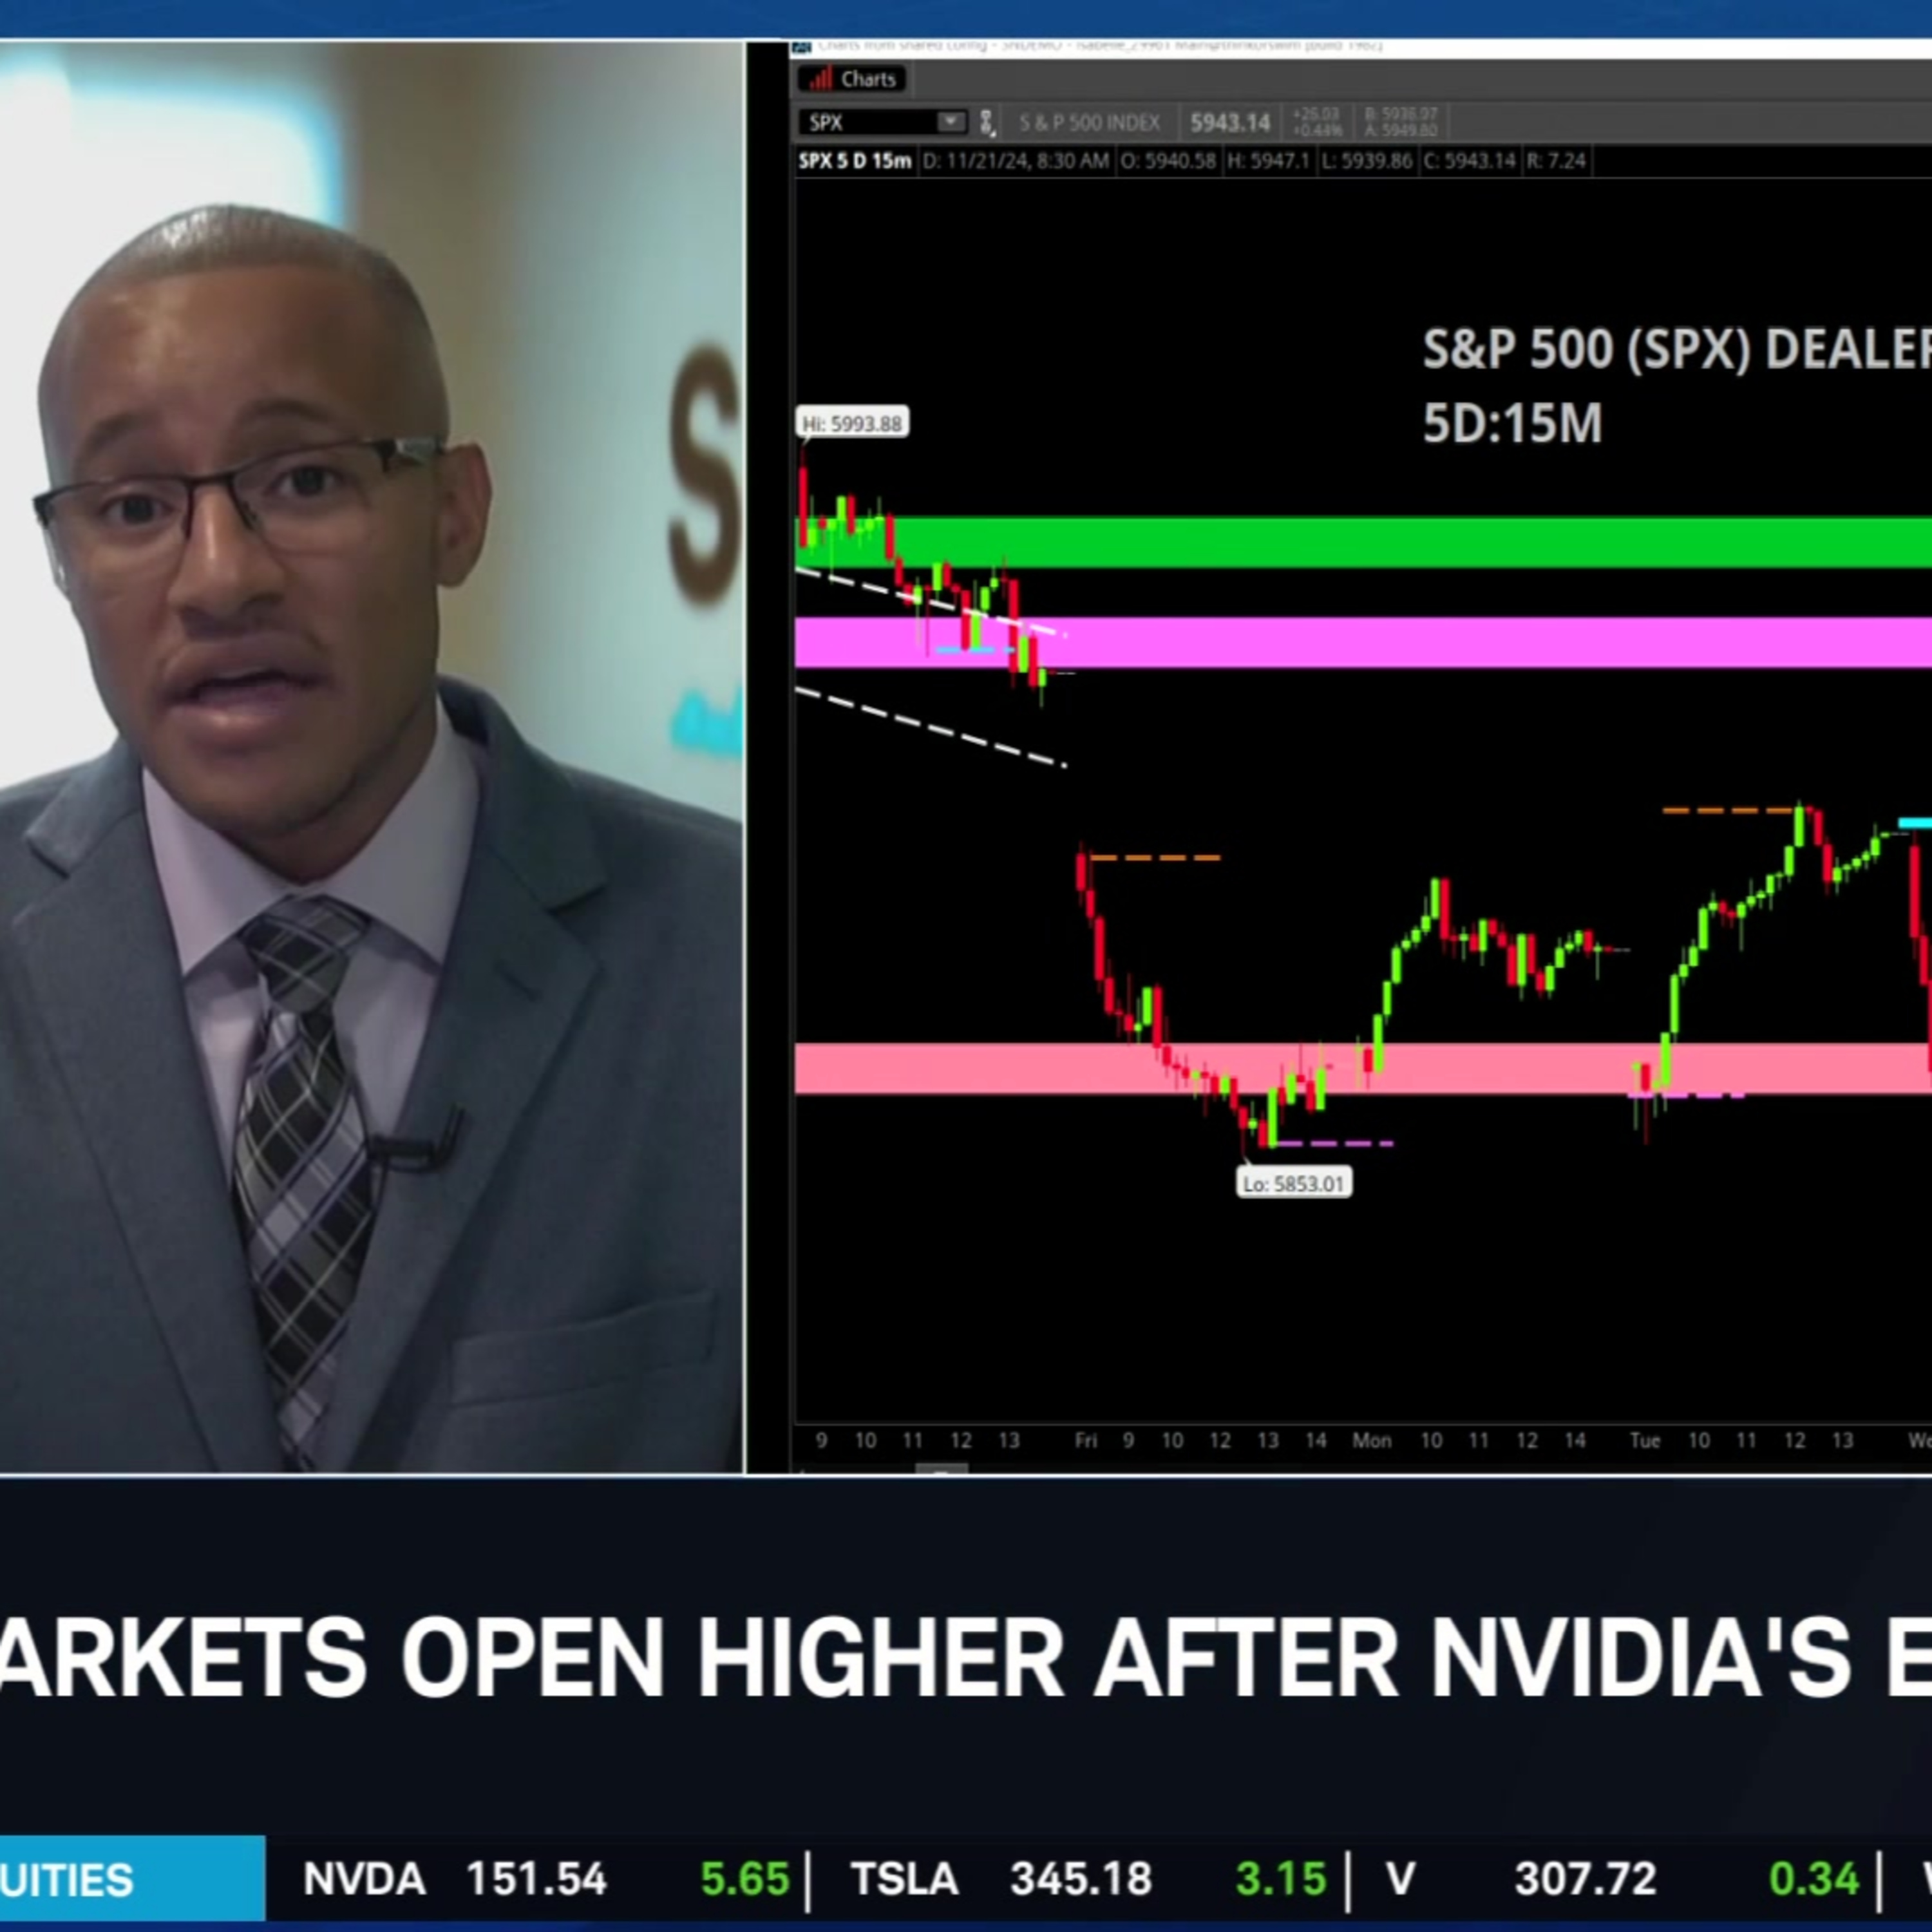
Task: Open the Charts tab in thinkorswim
Action: pyautogui.click(x=852, y=79)
